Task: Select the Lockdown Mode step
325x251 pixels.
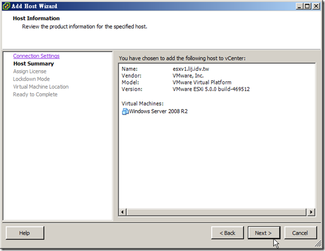Action: [x=31, y=79]
